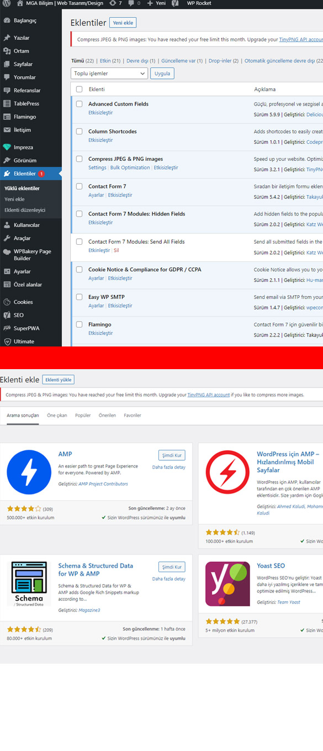This screenshot has height=751, width=323.
Task: Click the Cookies sidebar icon
Action: click(x=7, y=302)
